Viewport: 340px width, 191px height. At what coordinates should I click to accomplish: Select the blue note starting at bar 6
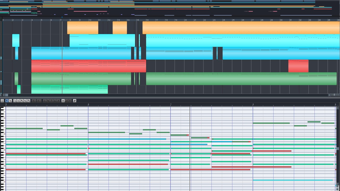point(127,139)
